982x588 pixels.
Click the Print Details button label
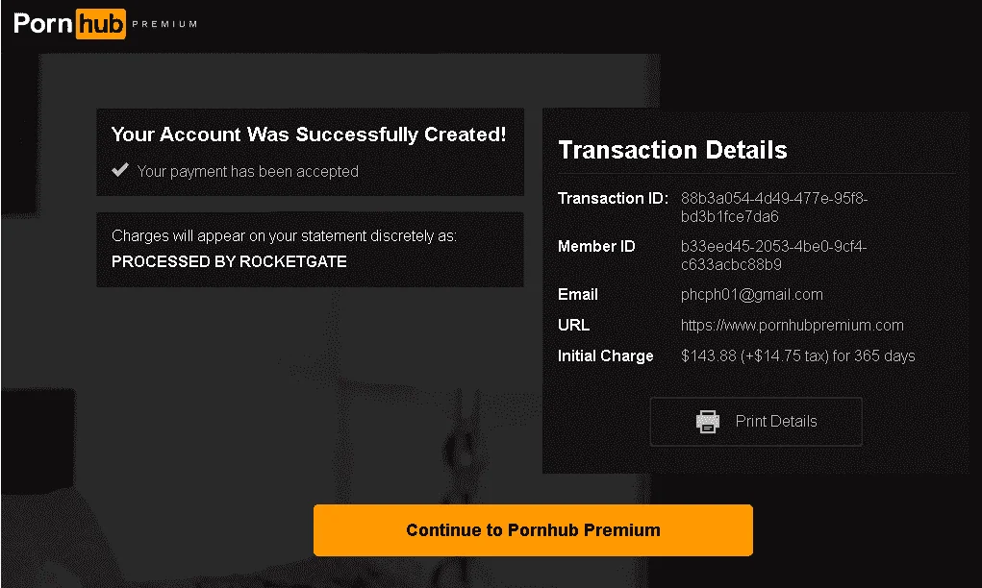[776, 422]
